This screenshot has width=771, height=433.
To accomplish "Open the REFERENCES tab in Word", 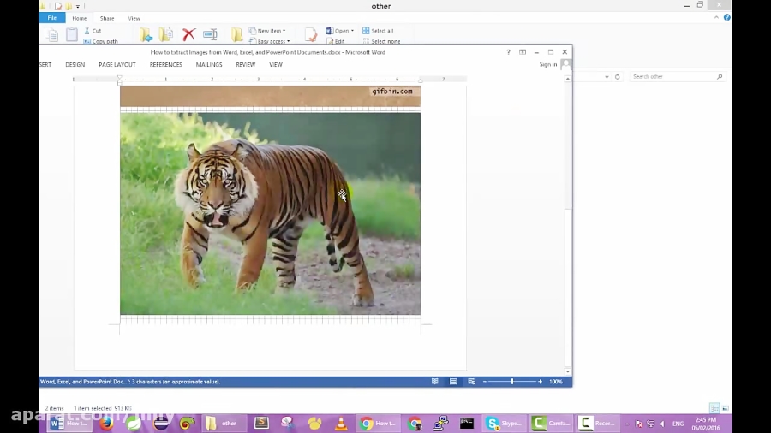I will coord(165,65).
